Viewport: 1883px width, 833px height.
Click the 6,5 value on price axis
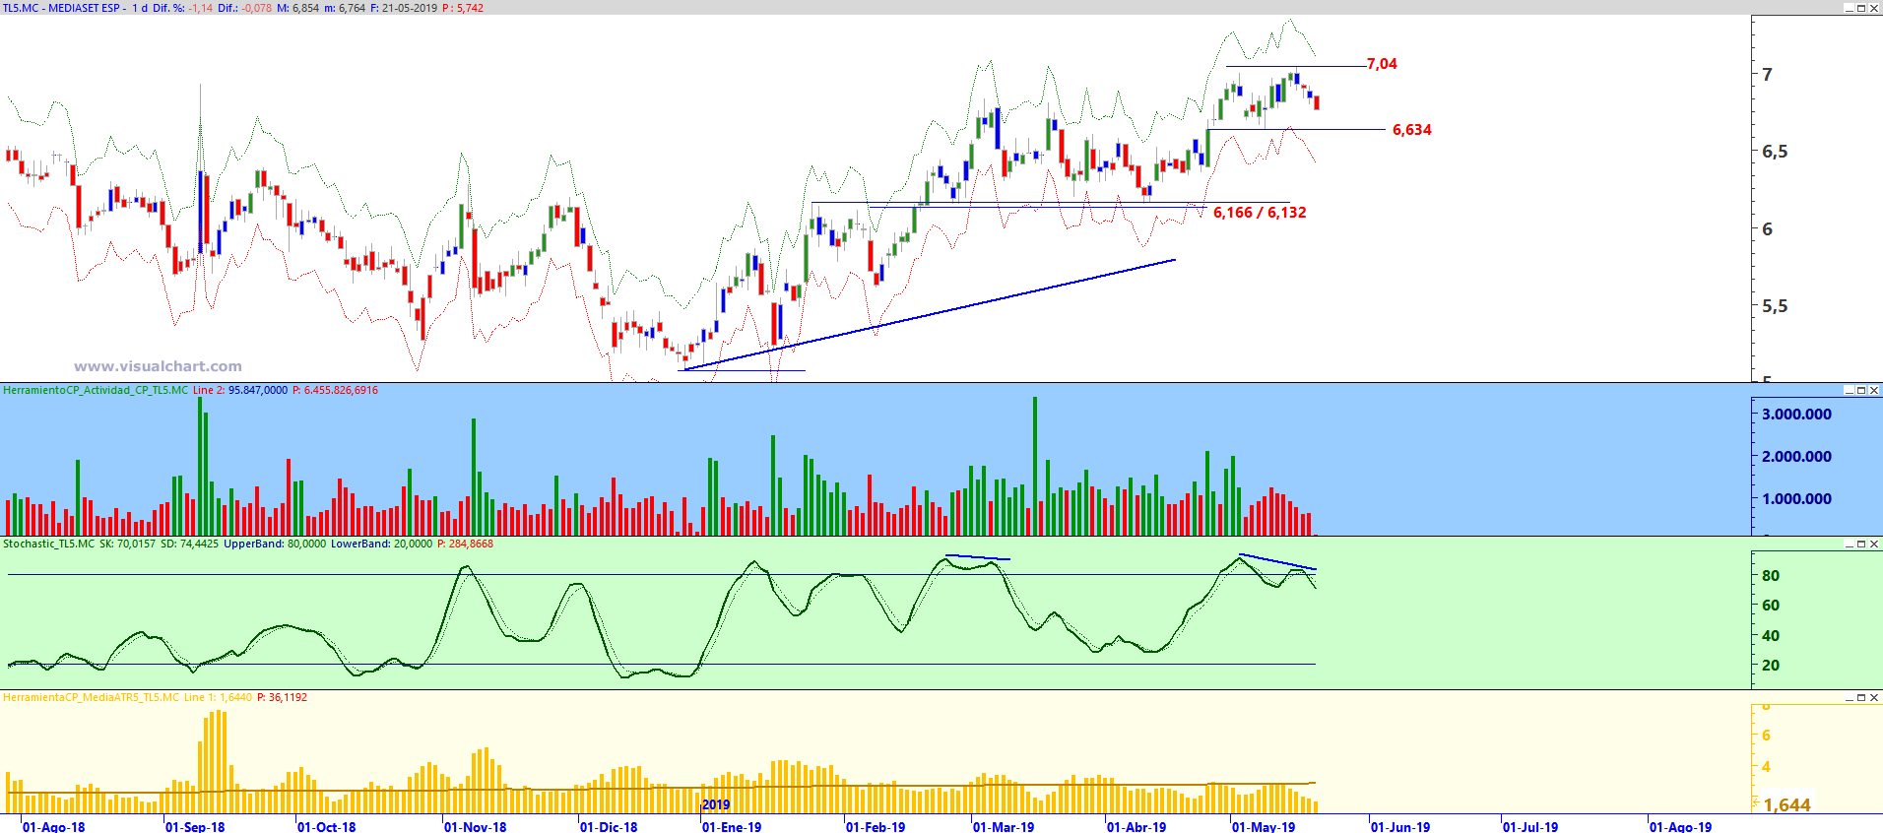1775,152
